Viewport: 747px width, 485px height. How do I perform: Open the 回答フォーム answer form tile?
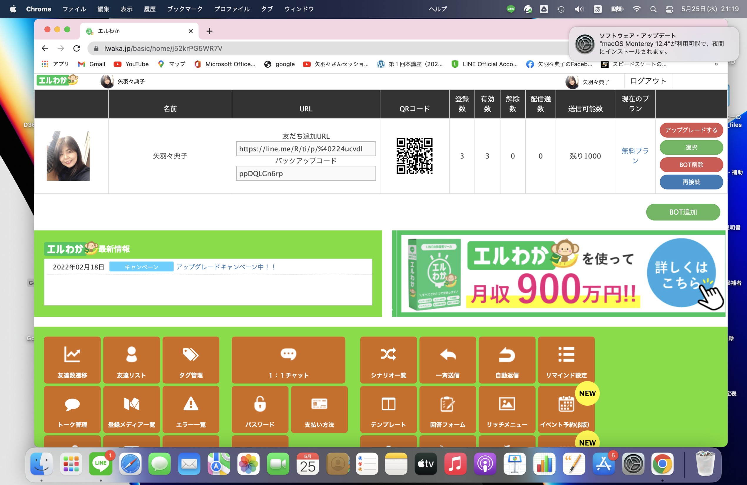(x=447, y=409)
